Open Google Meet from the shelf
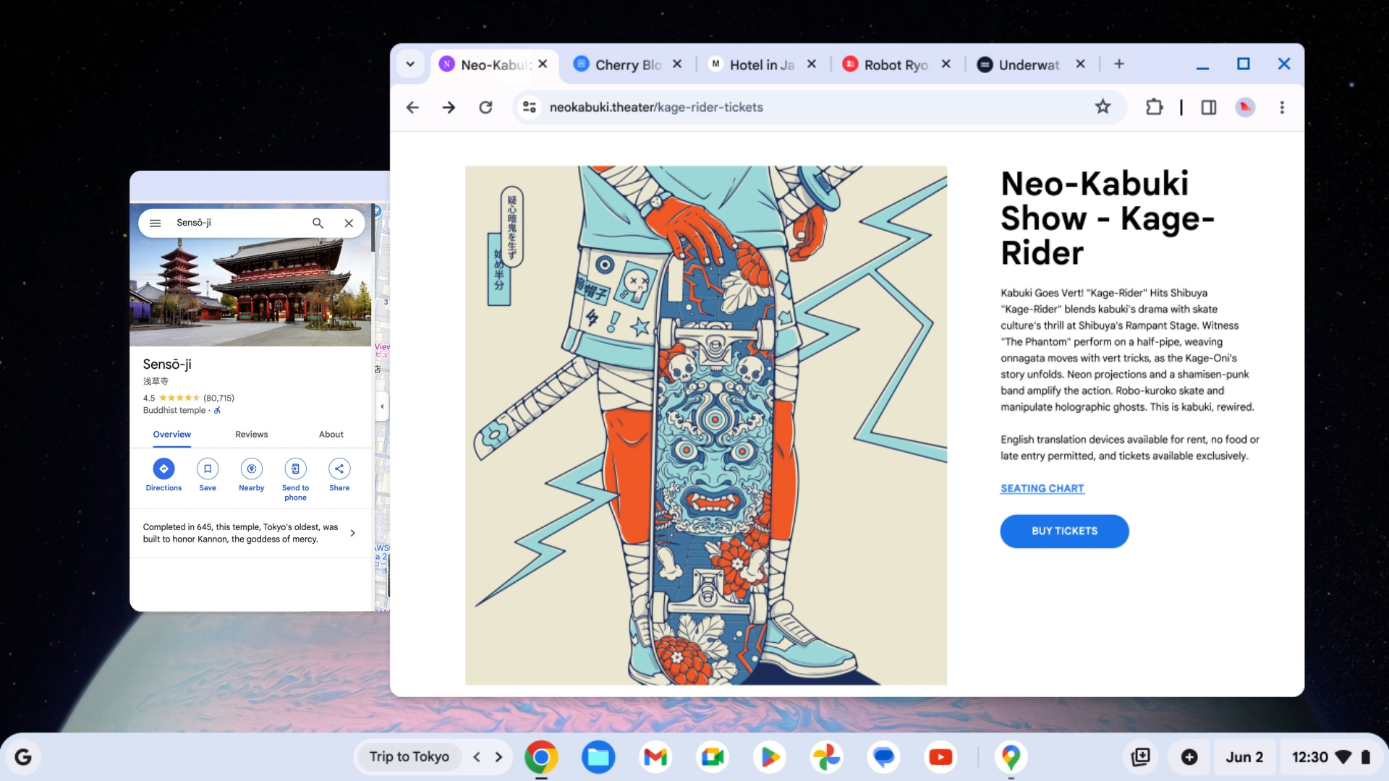Image resolution: width=1389 pixels, height=781 pixels. tap(713, 757)
